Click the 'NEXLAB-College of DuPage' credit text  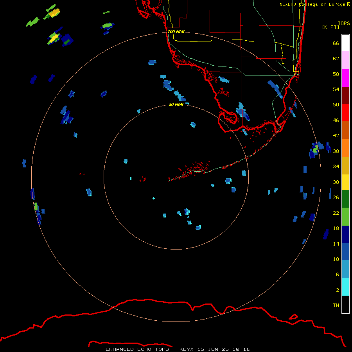tap(312, 4)
